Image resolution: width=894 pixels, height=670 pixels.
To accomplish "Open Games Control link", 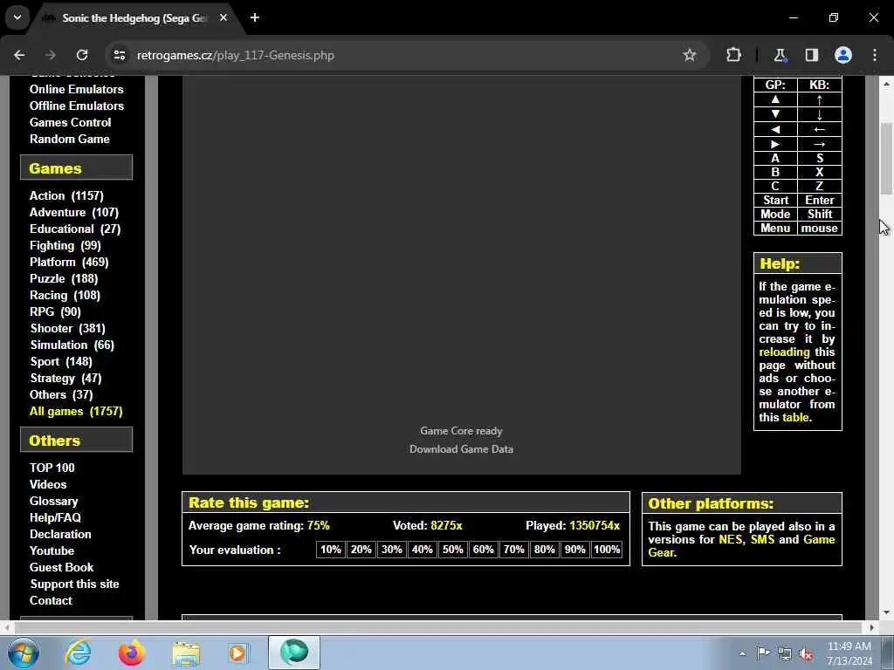I will (x=70, y=122).
